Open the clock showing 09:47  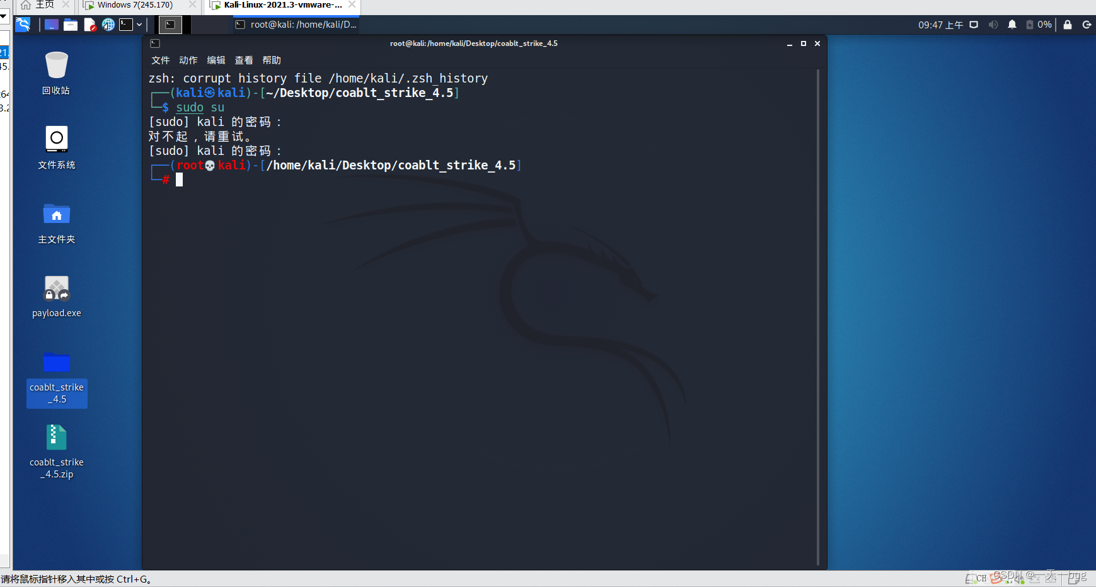pos(940,25)
